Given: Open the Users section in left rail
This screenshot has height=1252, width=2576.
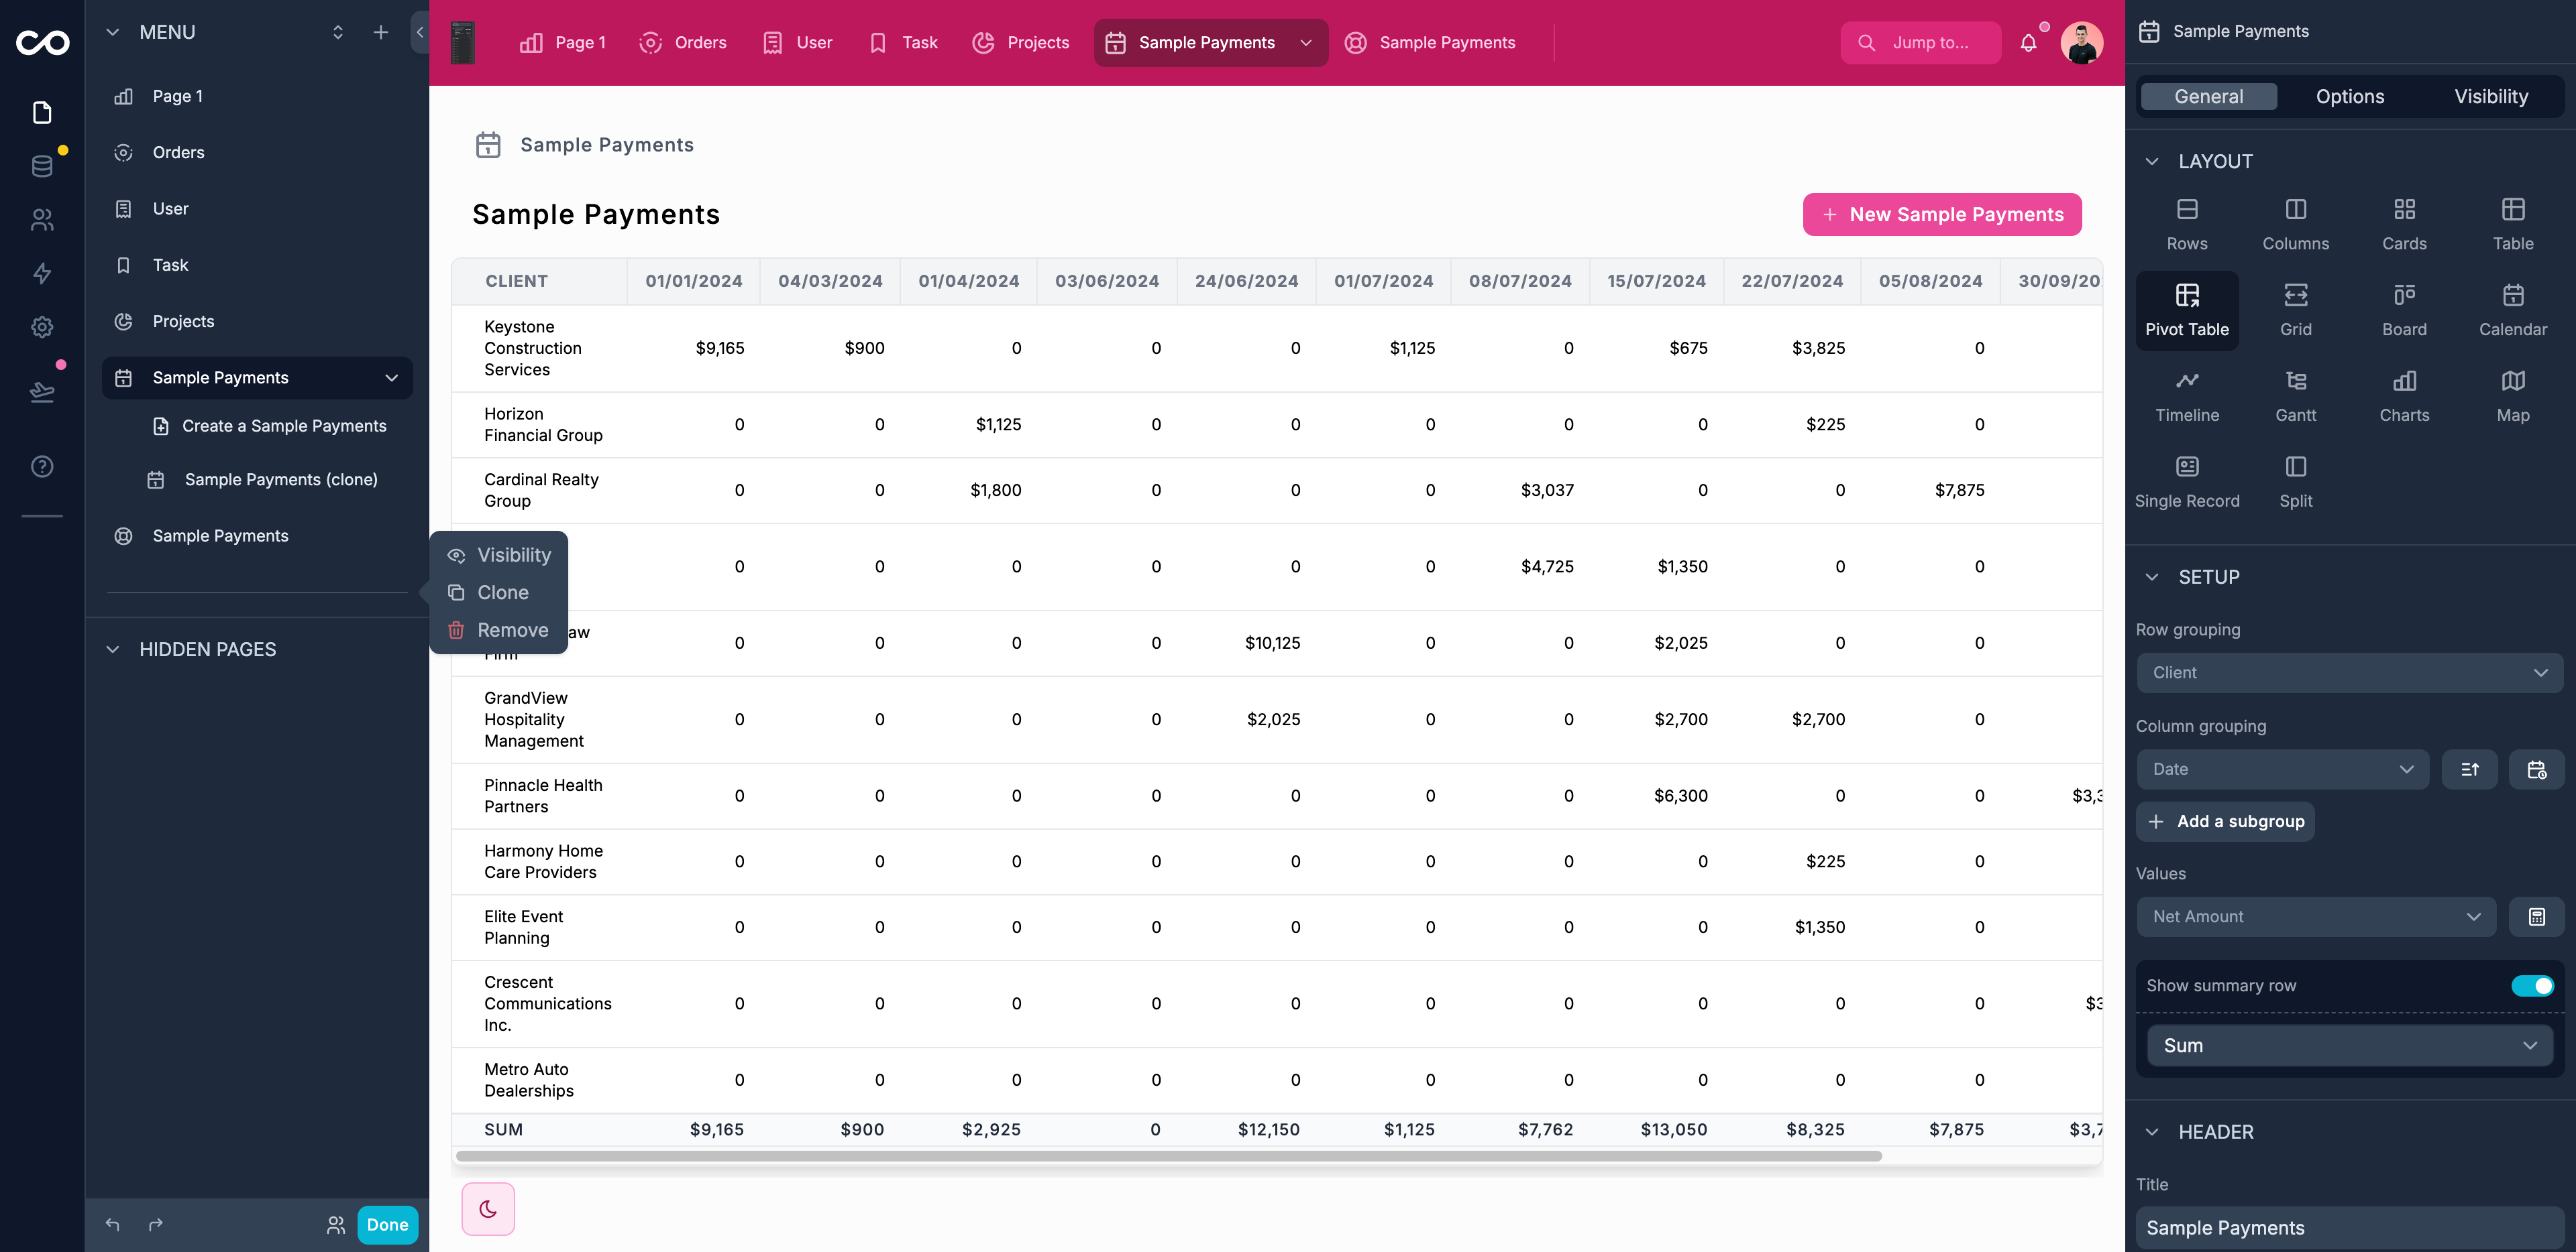Looking at the screenshot, I should click(x=42, y=220).
